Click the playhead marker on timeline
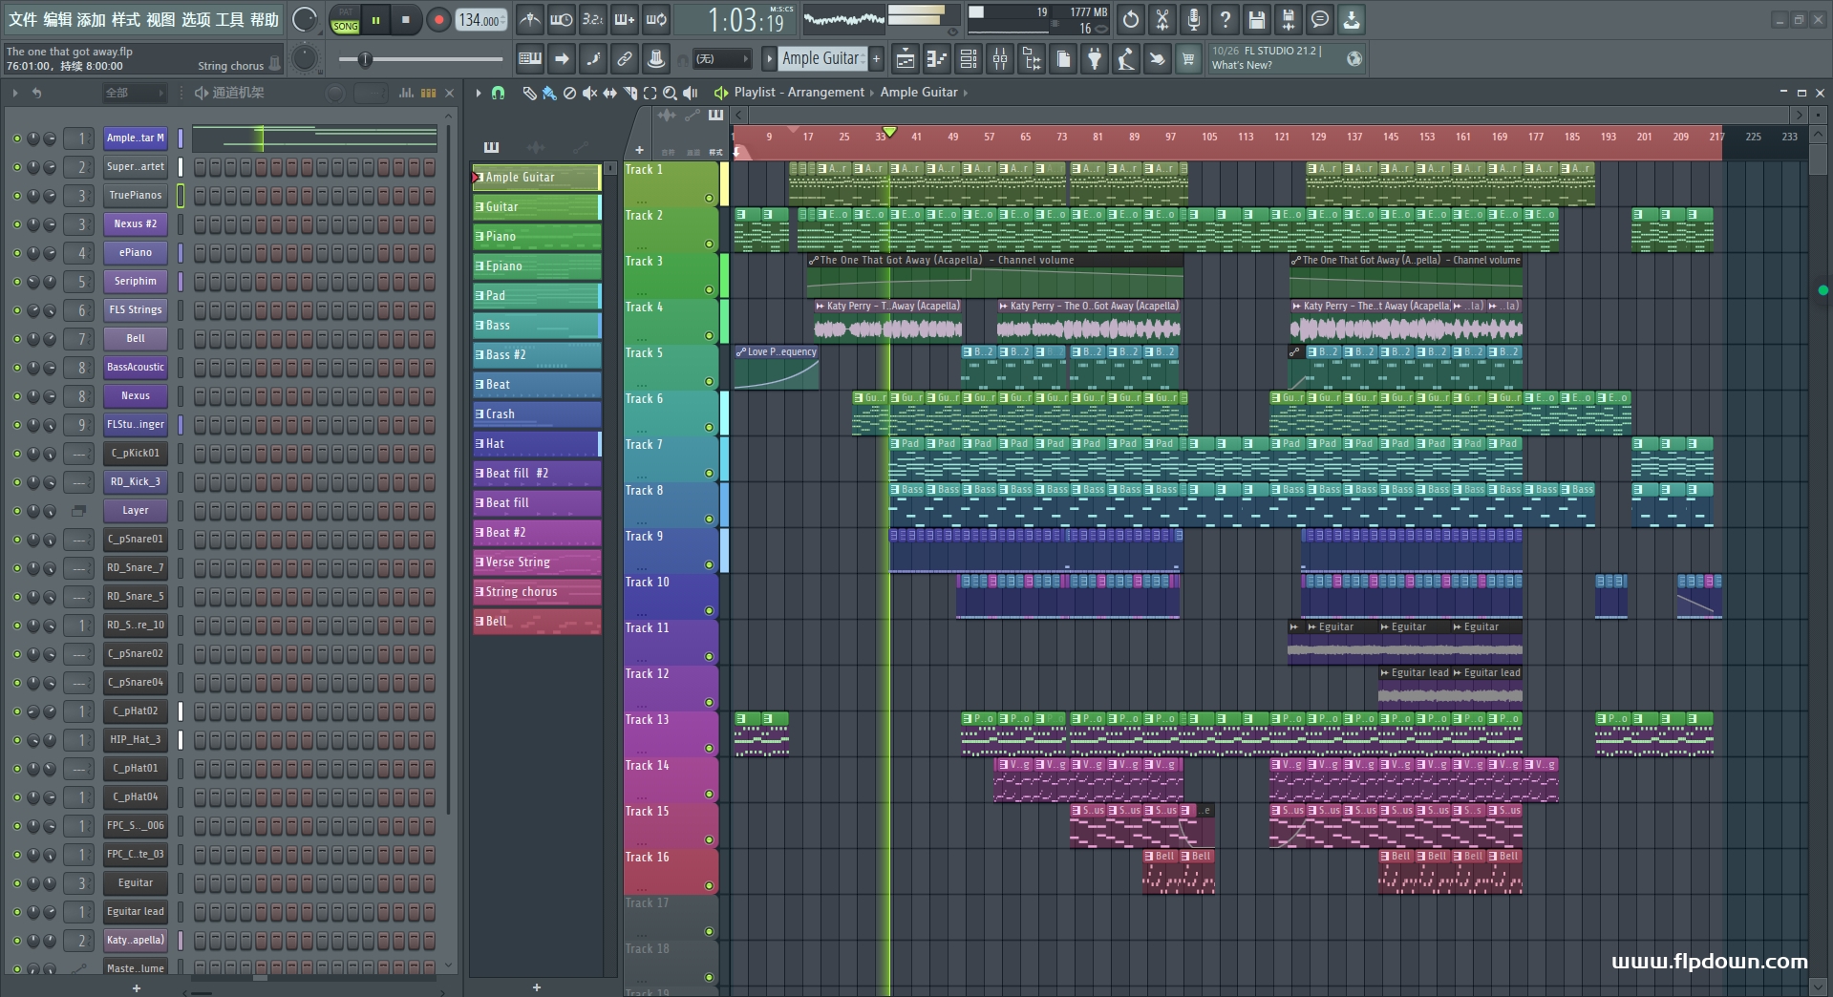1833x997 pixels. click(x=889, y=132)
